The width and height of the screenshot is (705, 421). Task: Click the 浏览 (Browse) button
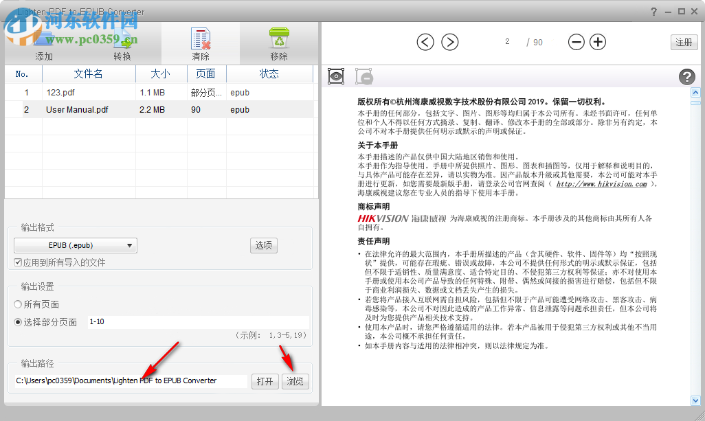295,381
